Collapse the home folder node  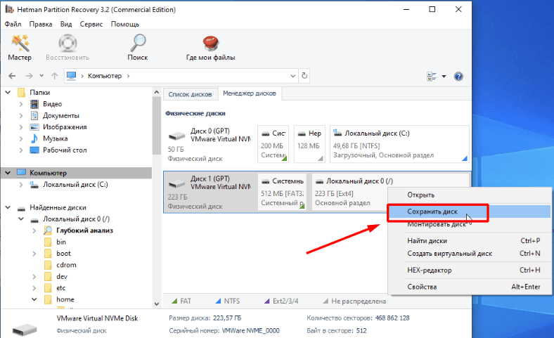pyautogui.click(x=34, y=299)
